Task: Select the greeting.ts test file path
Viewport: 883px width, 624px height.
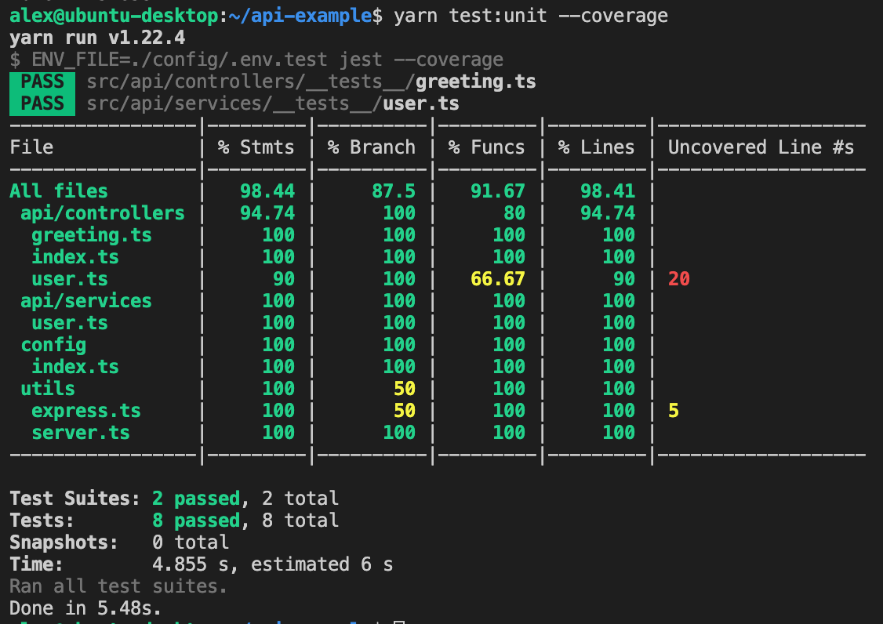Action: (311, 82)
